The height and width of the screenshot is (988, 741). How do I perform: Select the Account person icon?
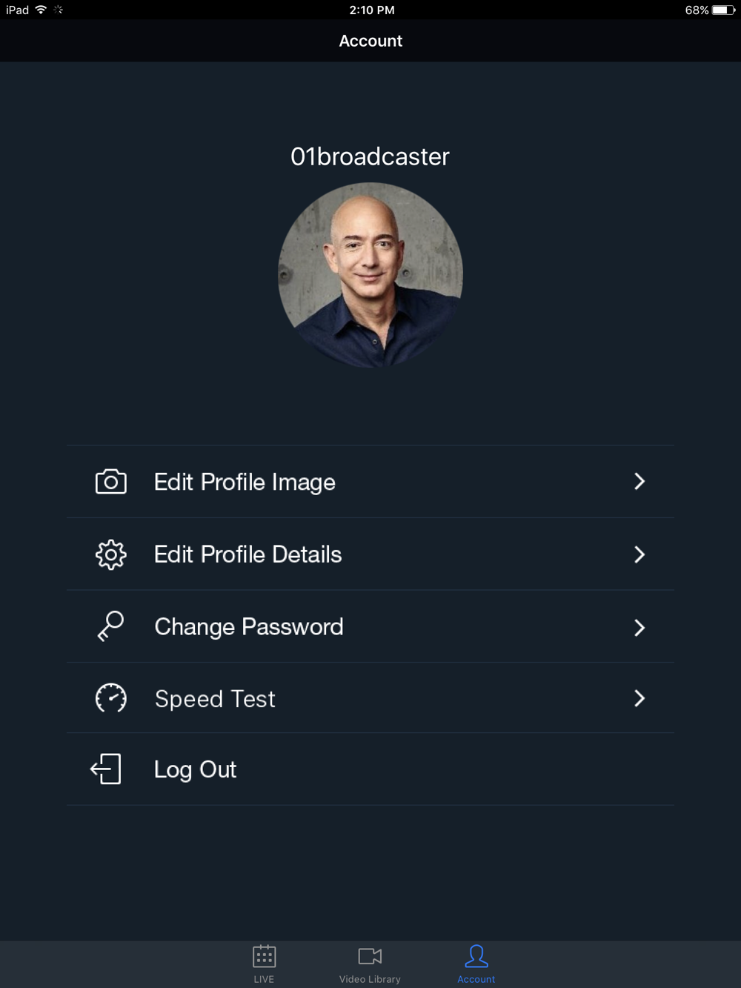click(x=476, y=956)
